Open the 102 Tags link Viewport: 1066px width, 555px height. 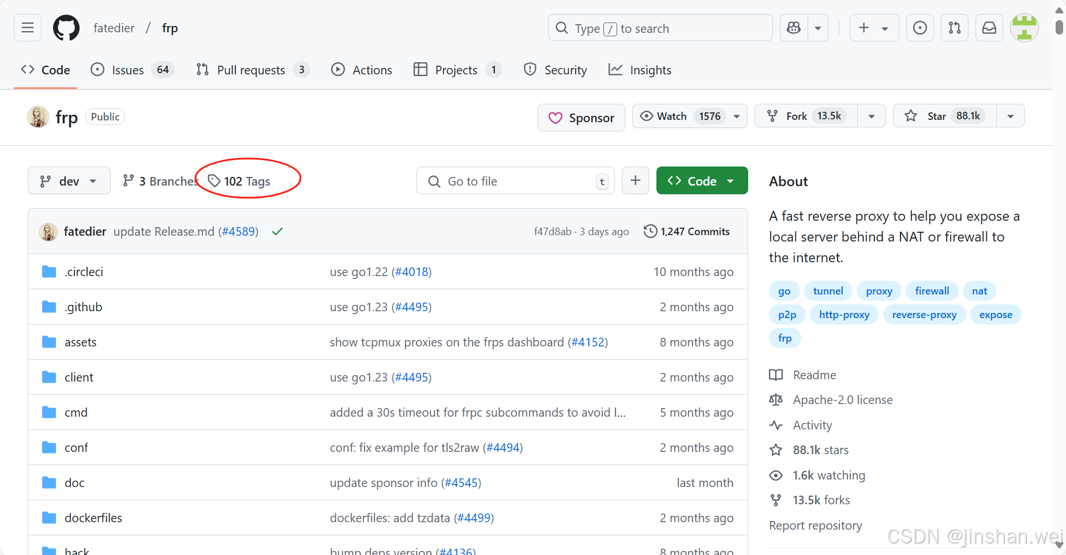click(239, 181)
